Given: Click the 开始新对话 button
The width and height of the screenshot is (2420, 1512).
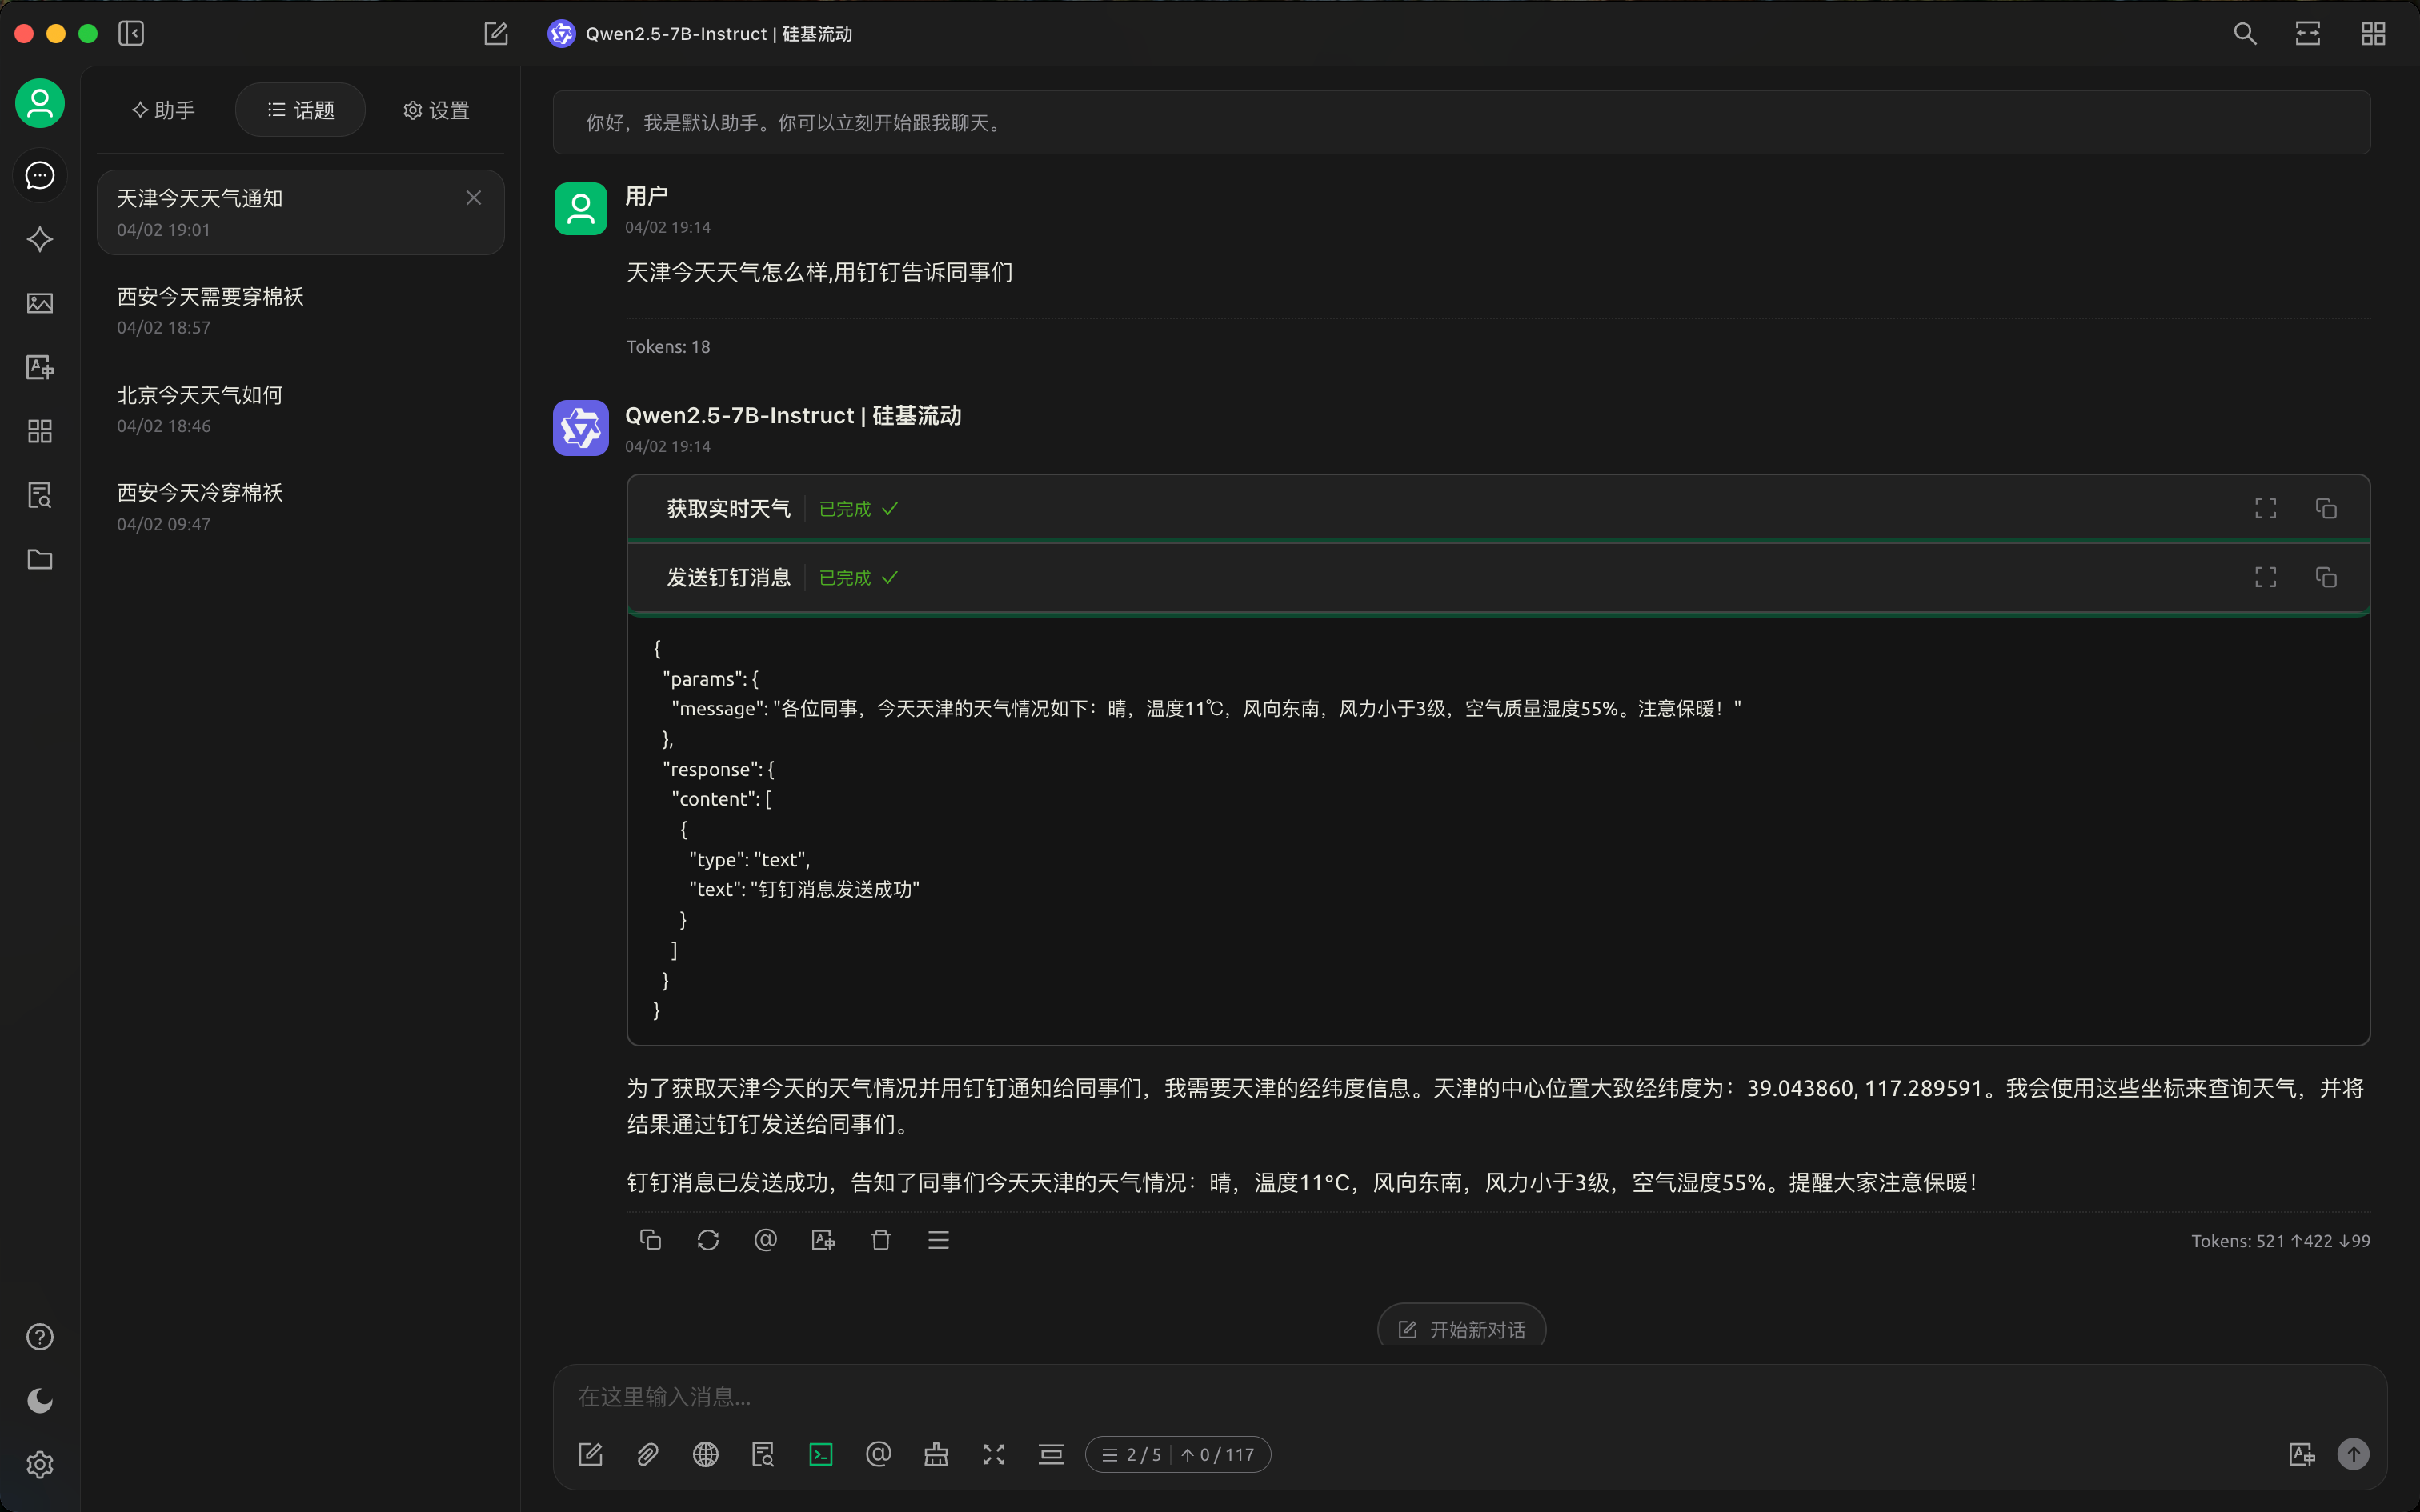Looking at the screenshot, I should tap(1461, 1329).
